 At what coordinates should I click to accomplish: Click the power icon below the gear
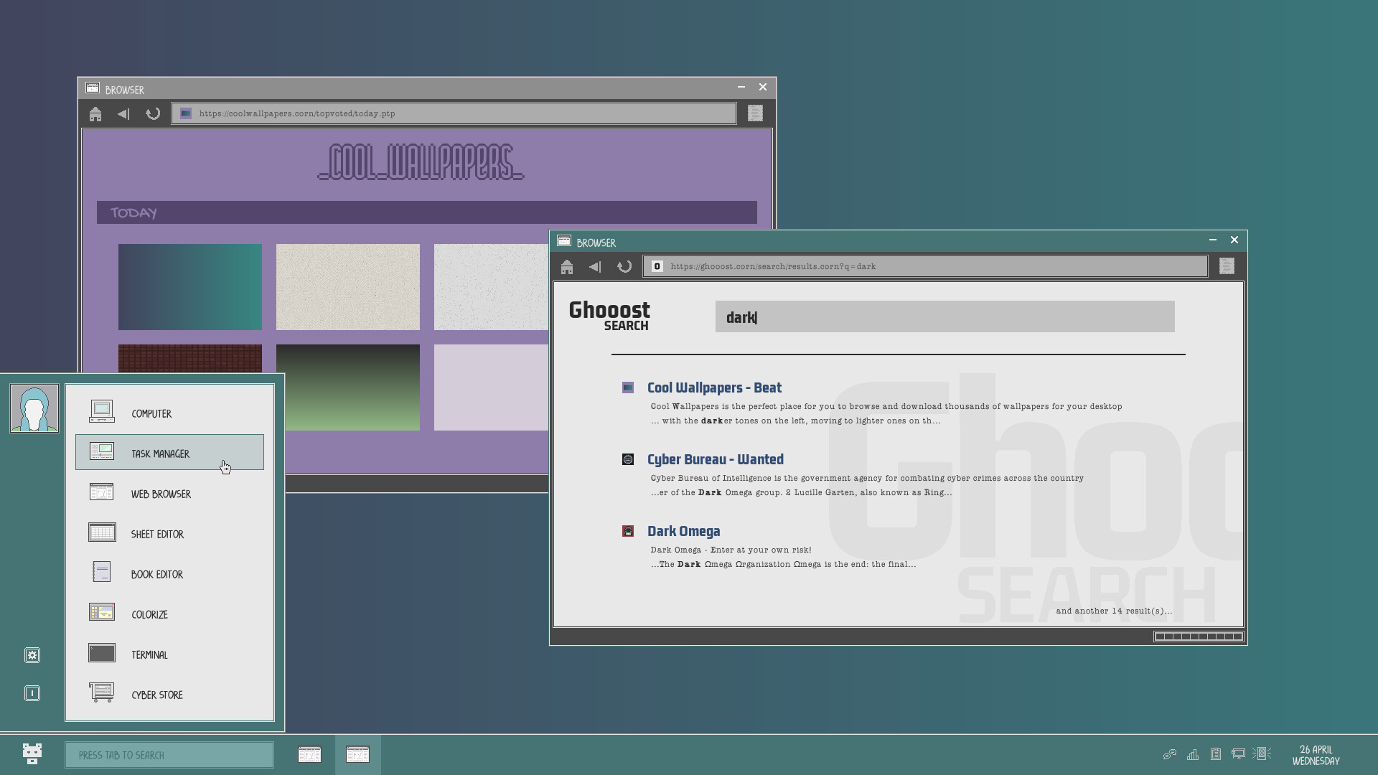point(32,693)
